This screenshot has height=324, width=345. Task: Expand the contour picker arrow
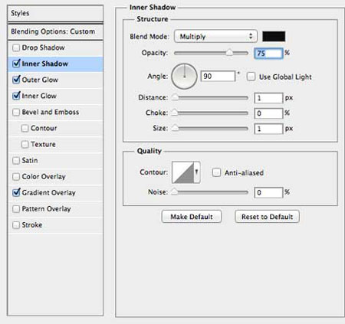[197, 172]
